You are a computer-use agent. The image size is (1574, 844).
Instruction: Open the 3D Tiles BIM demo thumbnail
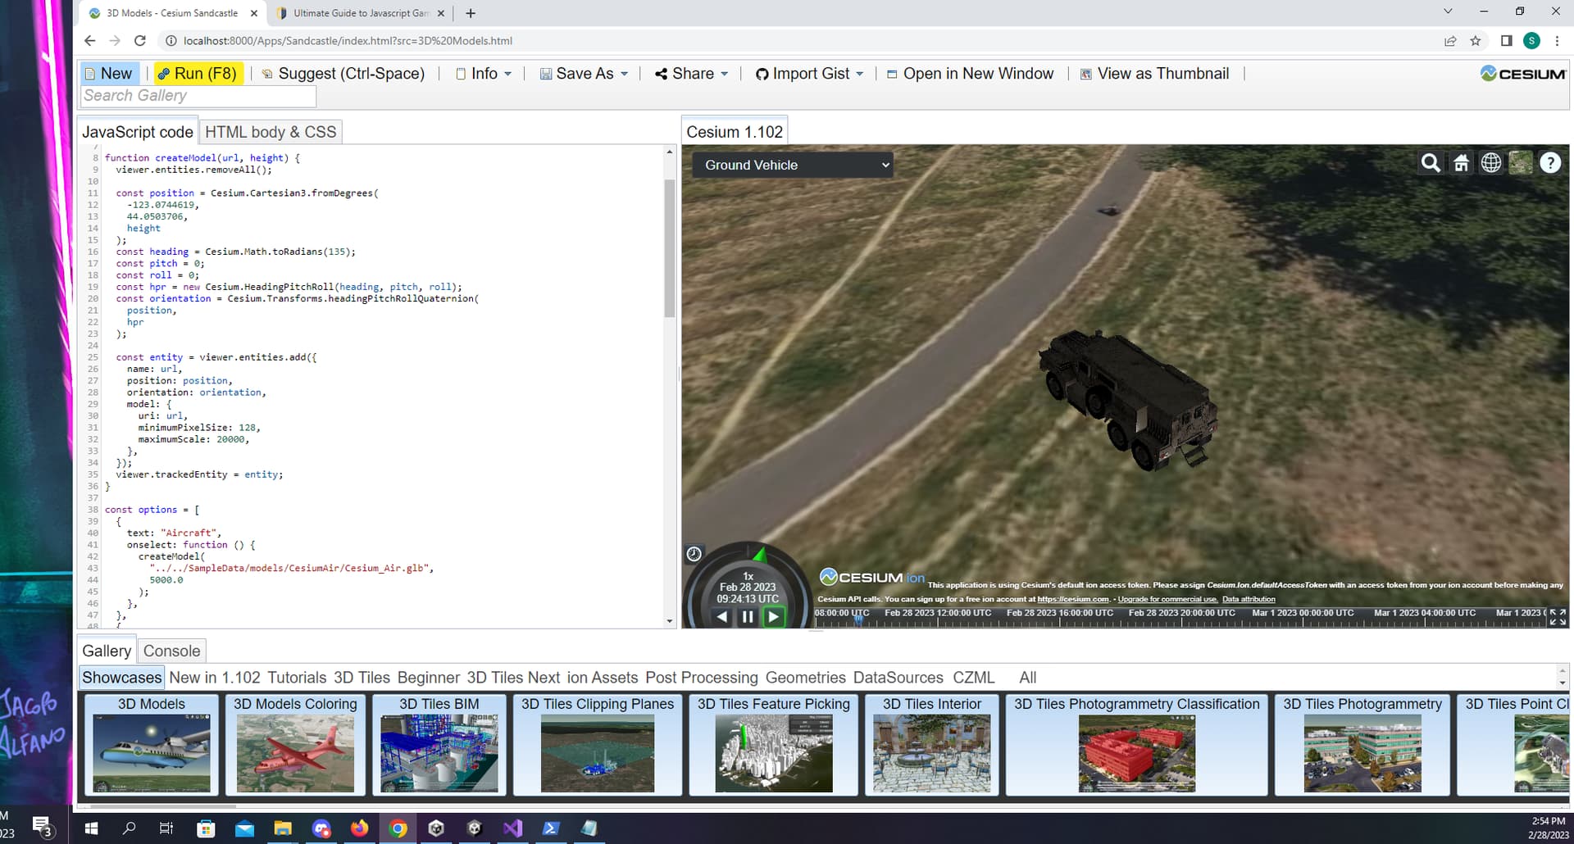(x=439, y=745)
